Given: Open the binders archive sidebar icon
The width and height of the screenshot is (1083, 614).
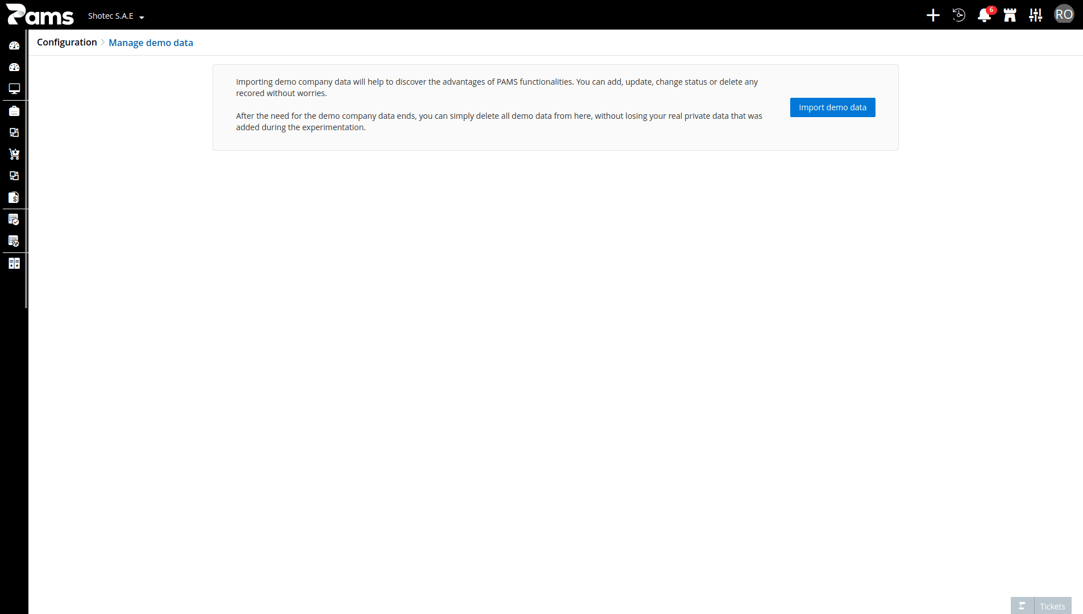Looking at the screenshot, I should [x=14, y=263].
